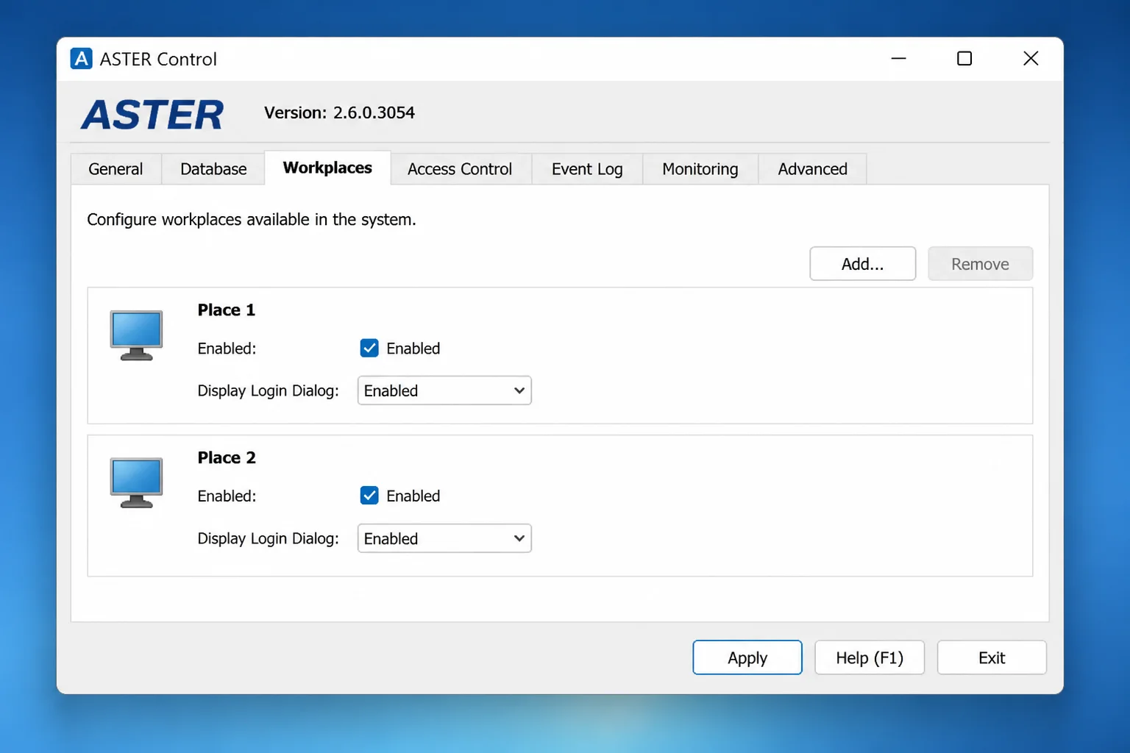Click the ASTER Control title bar app icon
1130x753 pixels.
81,59
